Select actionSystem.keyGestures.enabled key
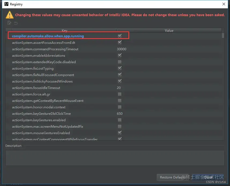The width and height of the screenshot is (230, 186). (39, 120)
